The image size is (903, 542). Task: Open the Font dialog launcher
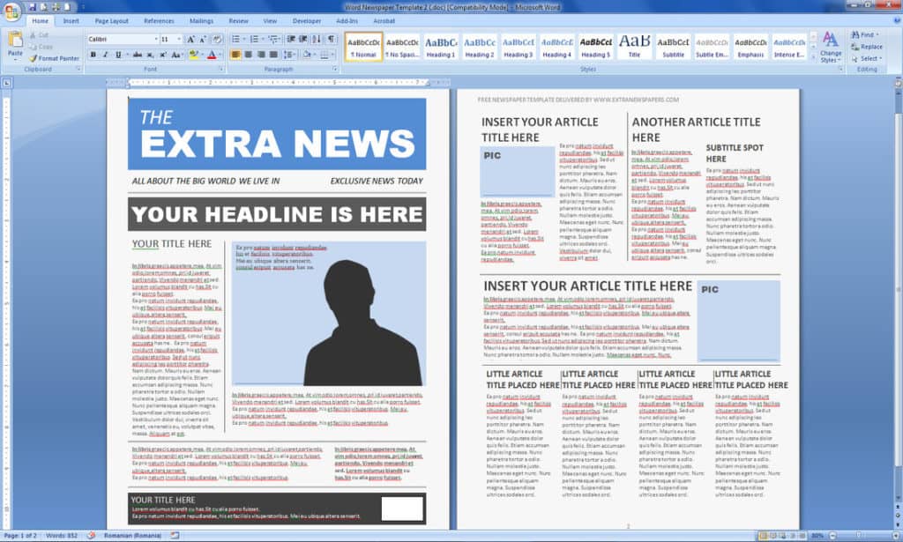(x=221, y=69)
